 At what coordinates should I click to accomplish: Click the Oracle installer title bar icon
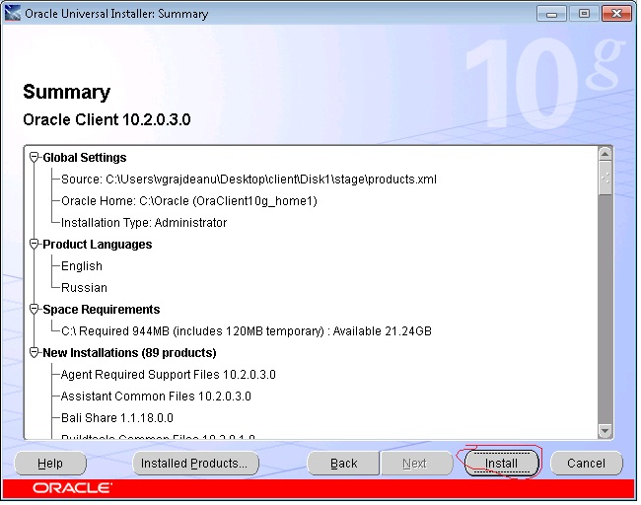tap(13, 13)
